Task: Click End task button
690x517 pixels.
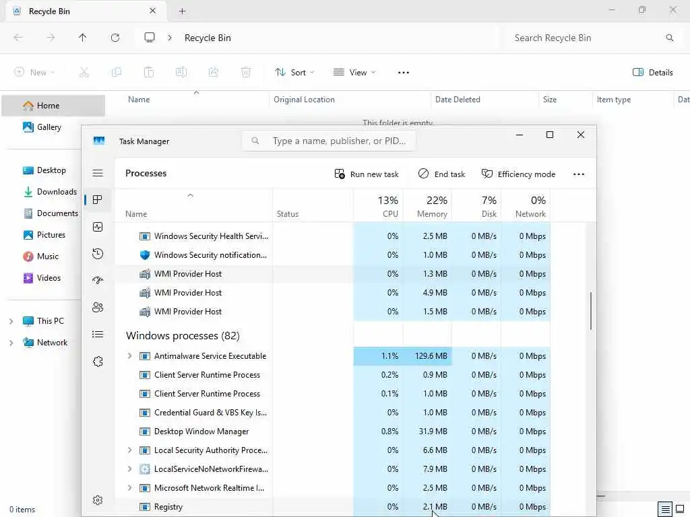Action: pos(442,174)
